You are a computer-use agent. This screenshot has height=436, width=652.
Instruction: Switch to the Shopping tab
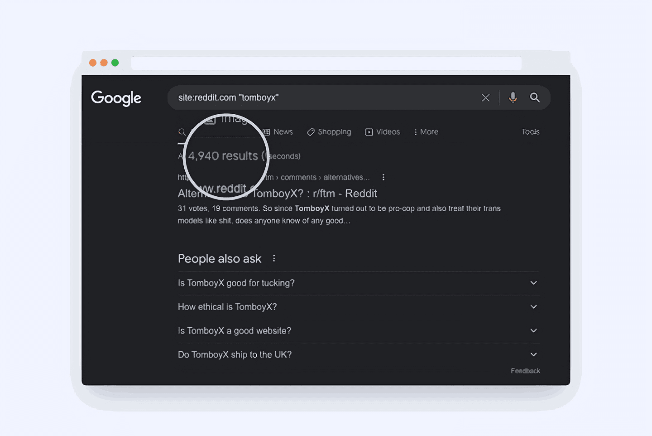click(x=329, y=132)
